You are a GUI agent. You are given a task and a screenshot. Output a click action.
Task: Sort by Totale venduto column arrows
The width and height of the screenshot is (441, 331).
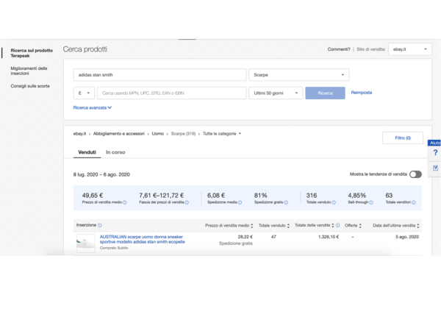coord(288,226)
